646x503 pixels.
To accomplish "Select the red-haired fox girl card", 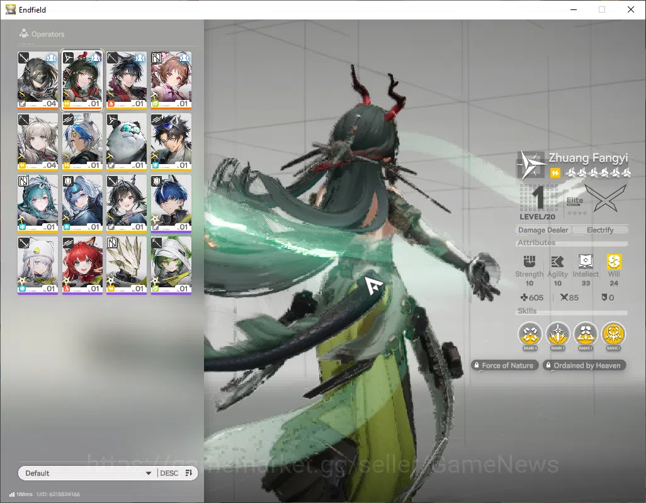I will pos(82,265).
